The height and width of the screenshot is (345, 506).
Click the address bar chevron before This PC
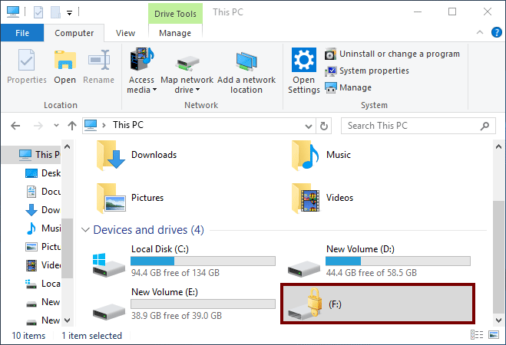(104, 125)
